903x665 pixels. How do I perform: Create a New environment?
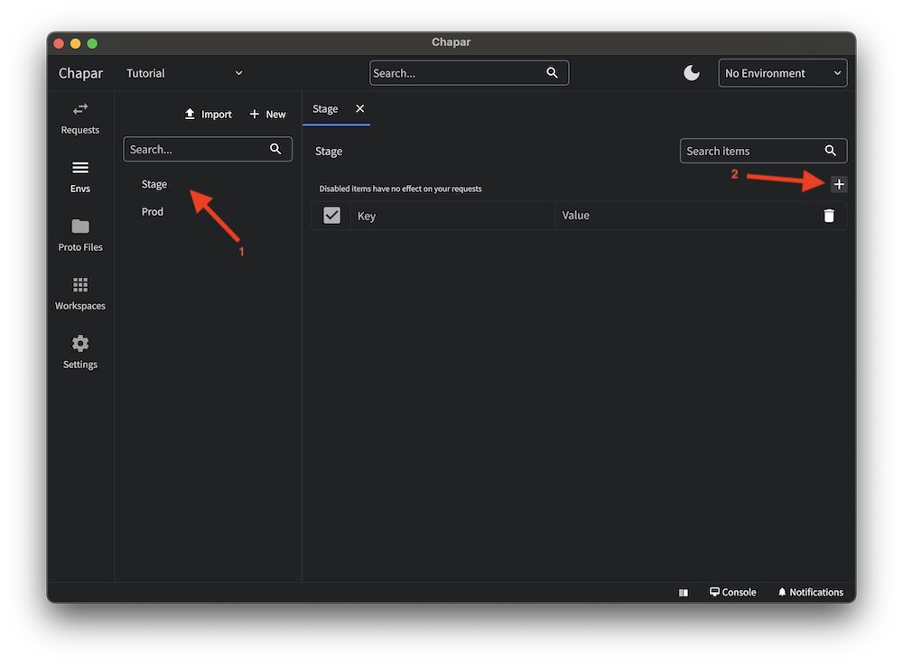pos(267,115)
